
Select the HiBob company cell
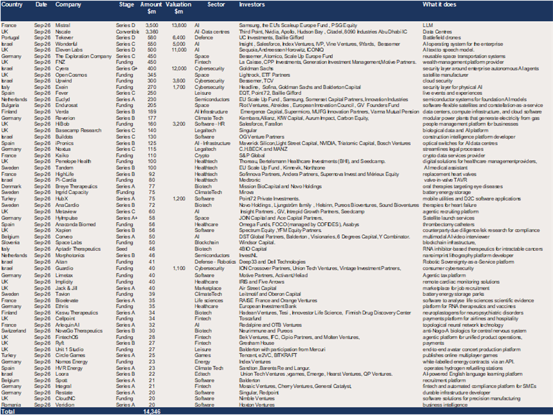63,124
